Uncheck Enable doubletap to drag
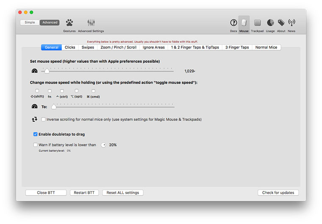Screen dimensions: 322x224 (x=35, y=134)
